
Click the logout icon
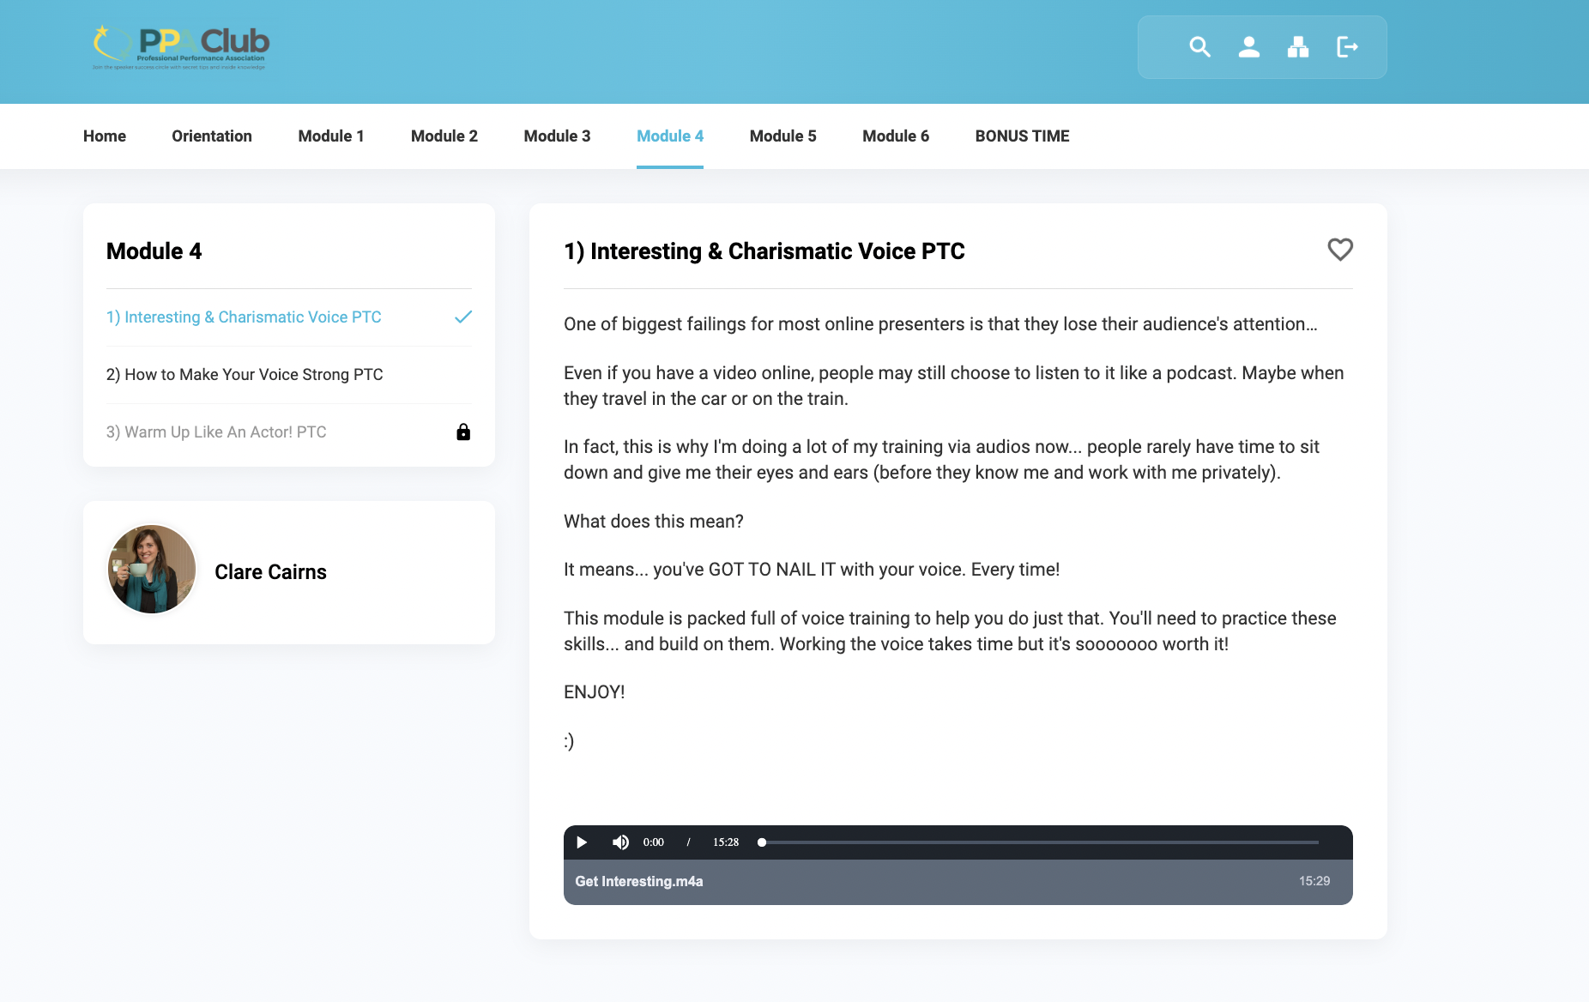(x=1347, y=47)
